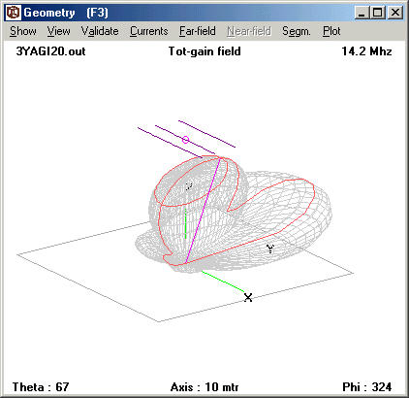Click the Phi : 324 readout

point(367,387)
